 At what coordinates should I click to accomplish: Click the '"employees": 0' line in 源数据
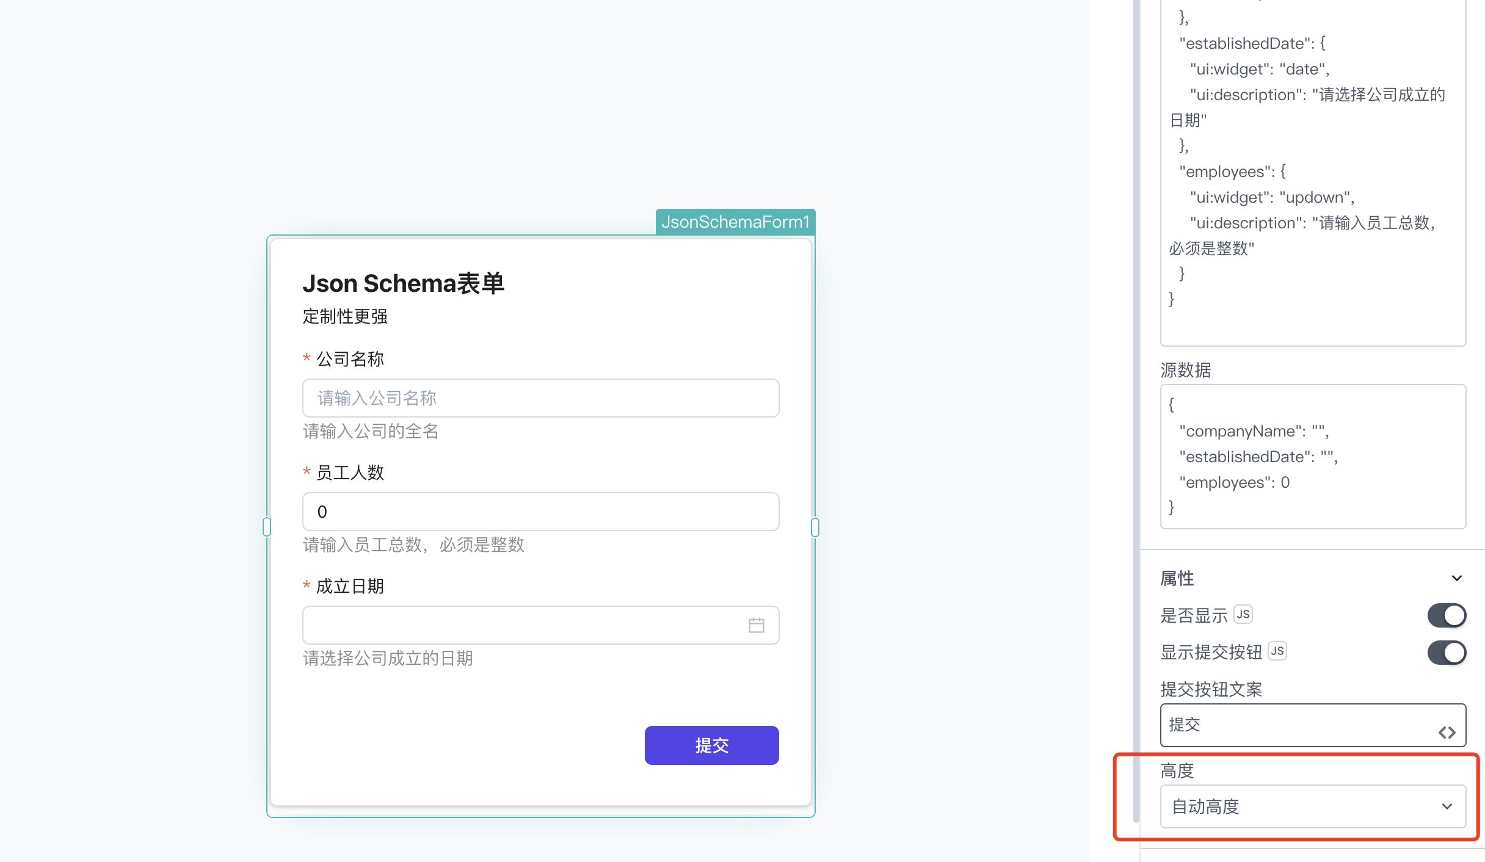coord(1234,482)
